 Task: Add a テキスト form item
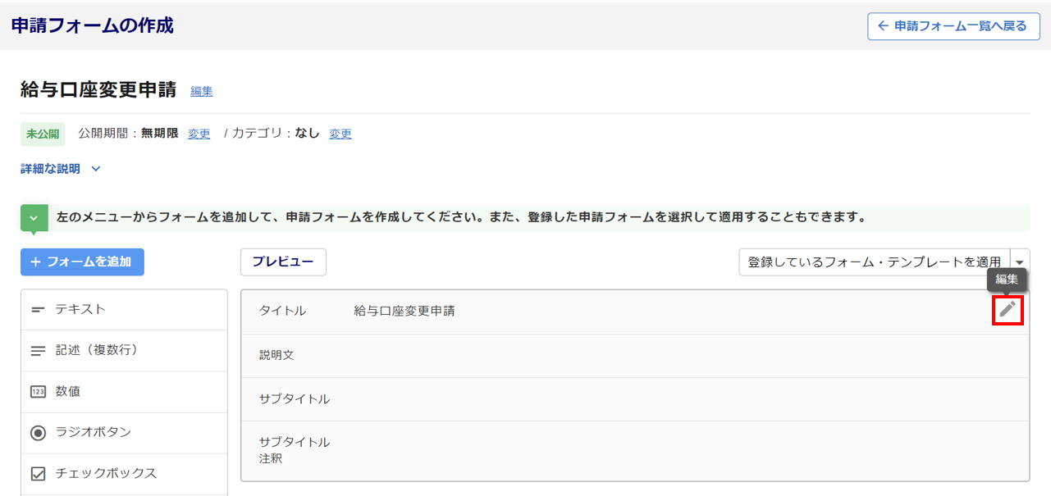click(x=80, y=310)
